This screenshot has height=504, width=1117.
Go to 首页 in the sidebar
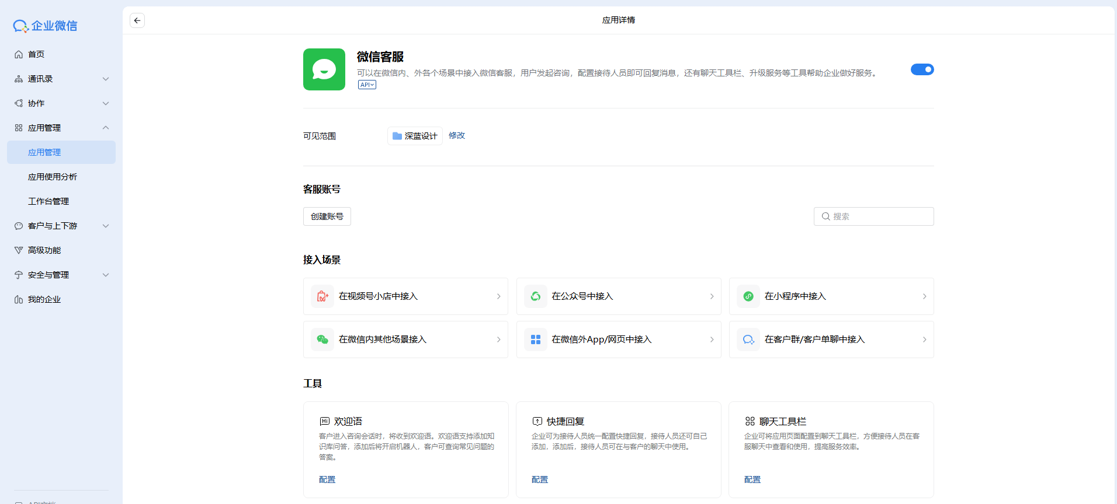[x=61, y=54]
